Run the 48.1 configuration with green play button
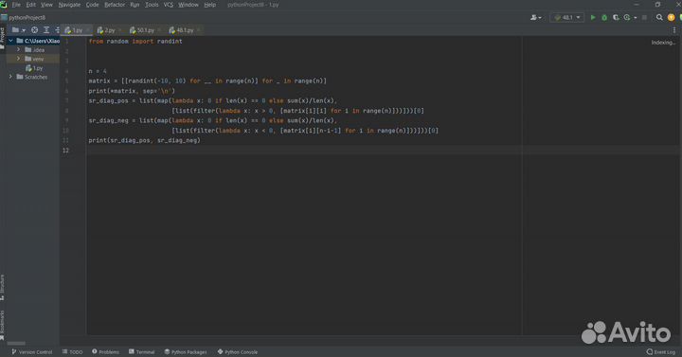Screen dimensions: 682x357 coord(592,17)
